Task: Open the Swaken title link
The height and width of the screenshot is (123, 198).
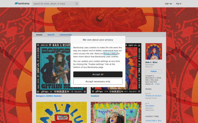Action: 95,96
